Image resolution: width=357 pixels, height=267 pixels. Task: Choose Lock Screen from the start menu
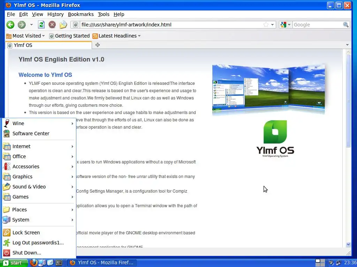pyautogui.click(x=39, y=233)
